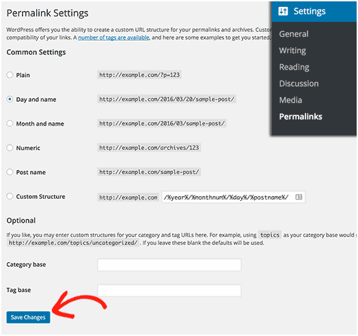The image size is (358, 336).
Task: Click the Post name label
Action: pyautogui.click(x=31, y=172)
